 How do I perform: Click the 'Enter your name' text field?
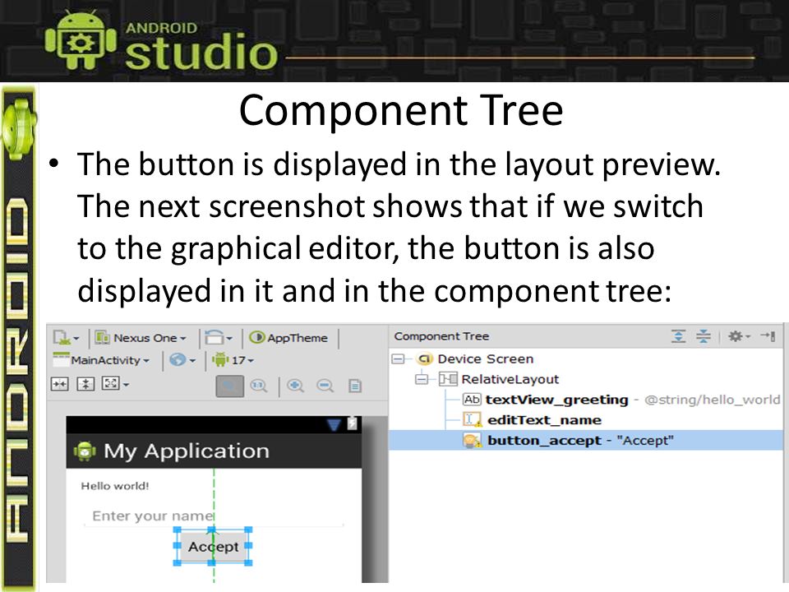[214, 516]
